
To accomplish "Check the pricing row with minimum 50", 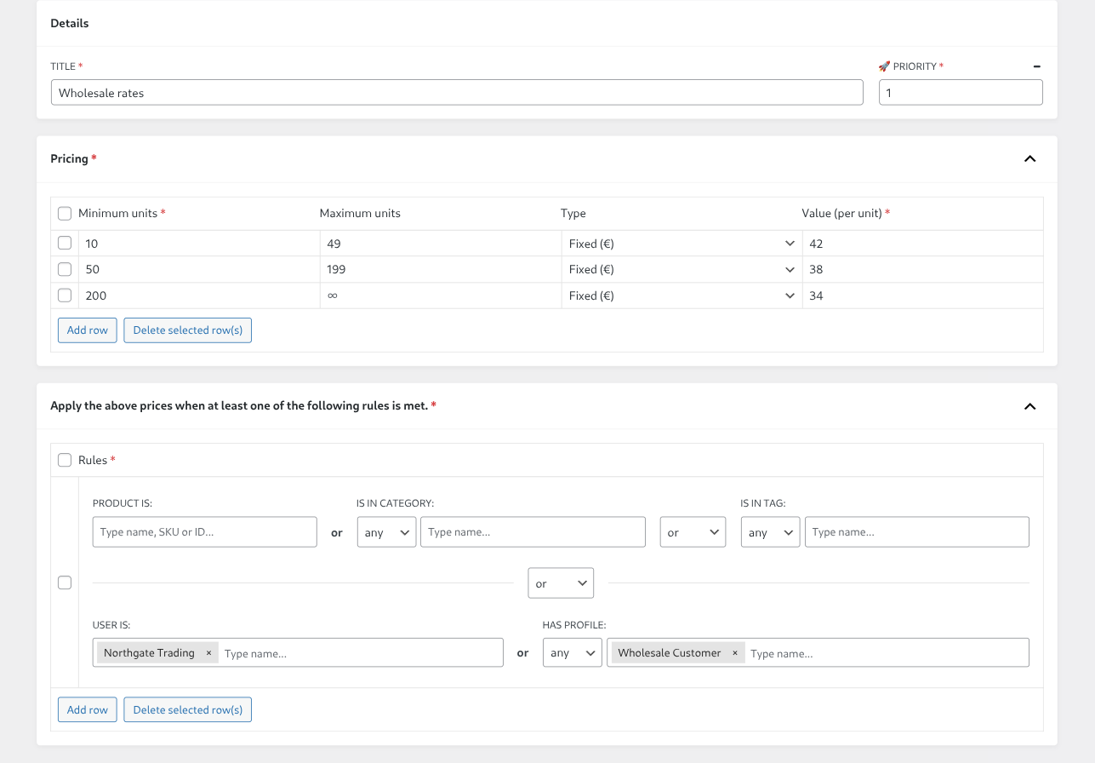I will (65, 269).
